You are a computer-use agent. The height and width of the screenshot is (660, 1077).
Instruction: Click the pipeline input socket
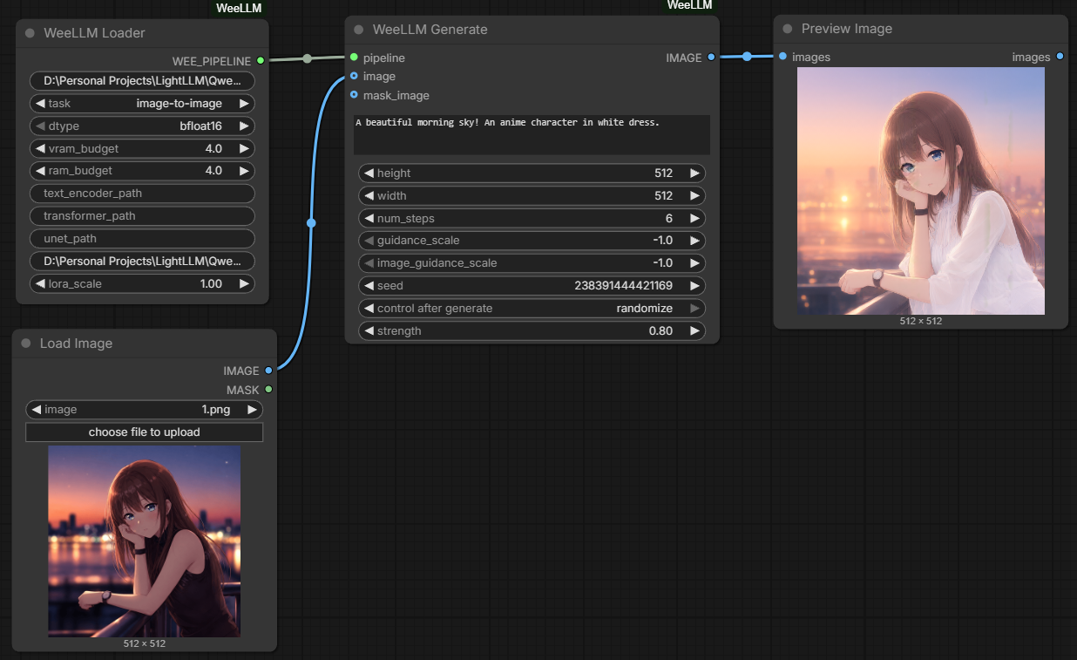354,58
